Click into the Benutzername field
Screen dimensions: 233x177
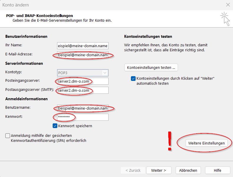83,108
